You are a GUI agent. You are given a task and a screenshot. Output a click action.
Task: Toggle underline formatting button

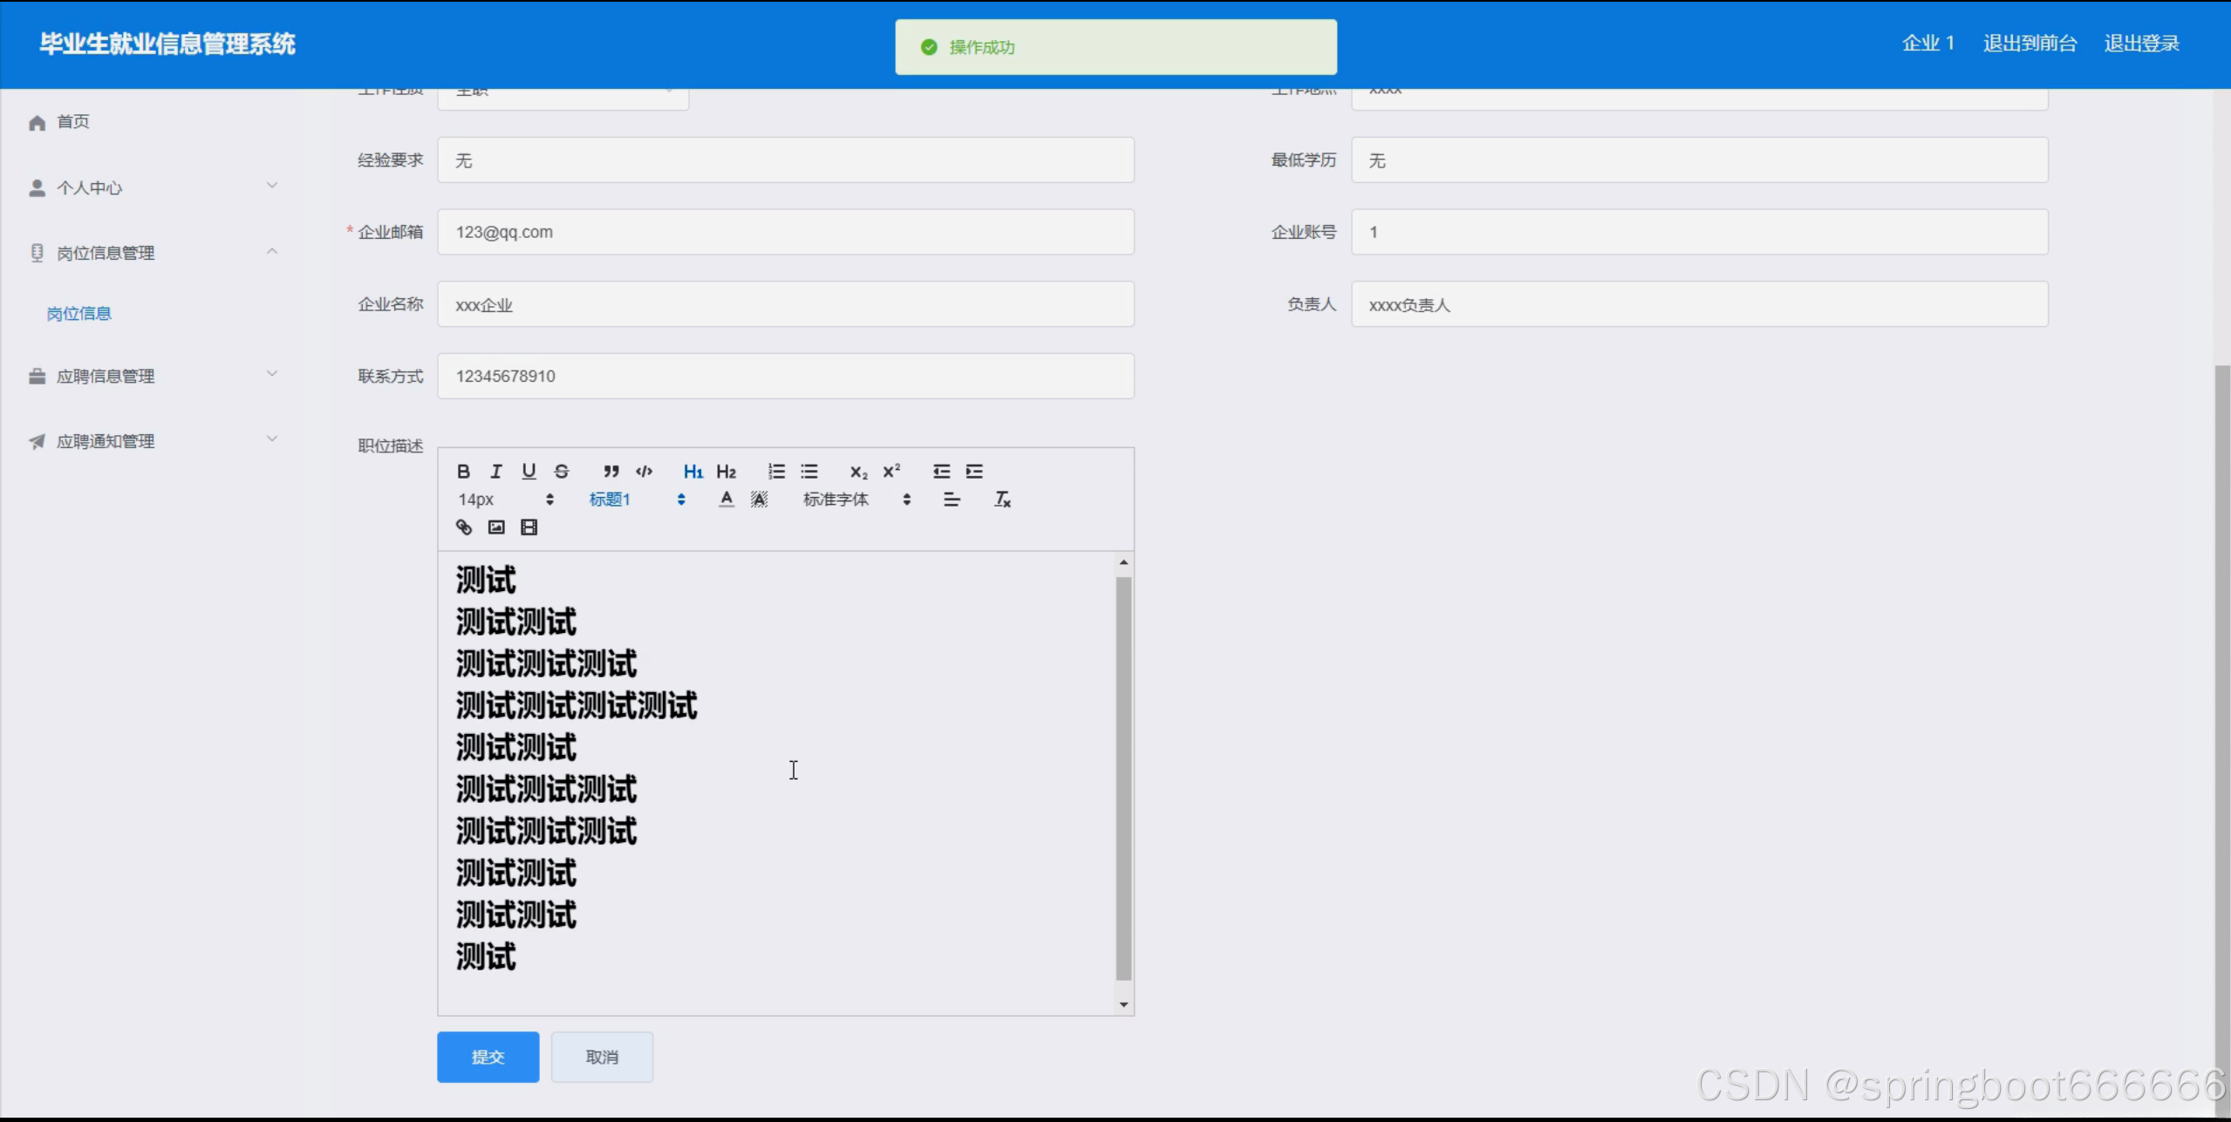click(529, 472)
